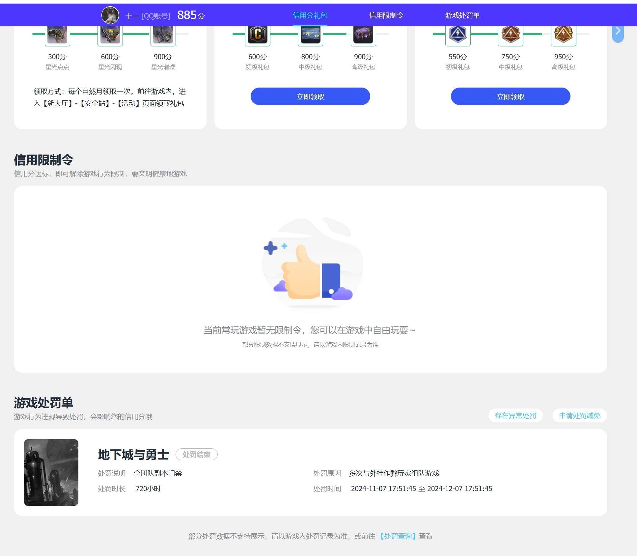Click 立即领取 under the 600分 gift card
637x556 pixels.
[x=310, y=96]
